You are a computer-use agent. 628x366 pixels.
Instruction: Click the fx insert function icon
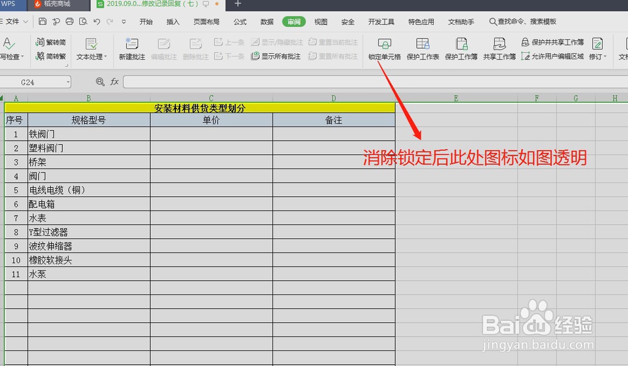pos(114,82)
